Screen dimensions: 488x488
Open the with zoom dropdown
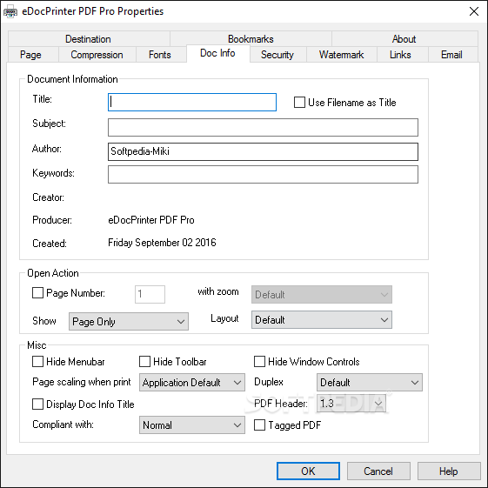tap(322, 294)
